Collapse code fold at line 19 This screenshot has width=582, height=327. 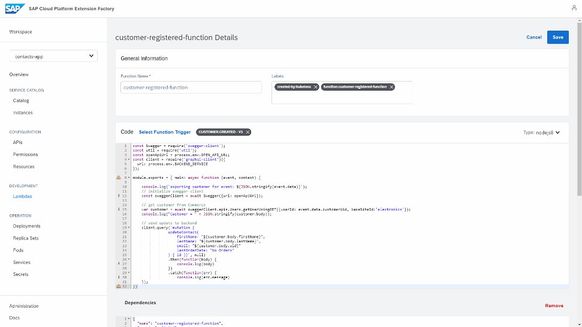(129, 227)
